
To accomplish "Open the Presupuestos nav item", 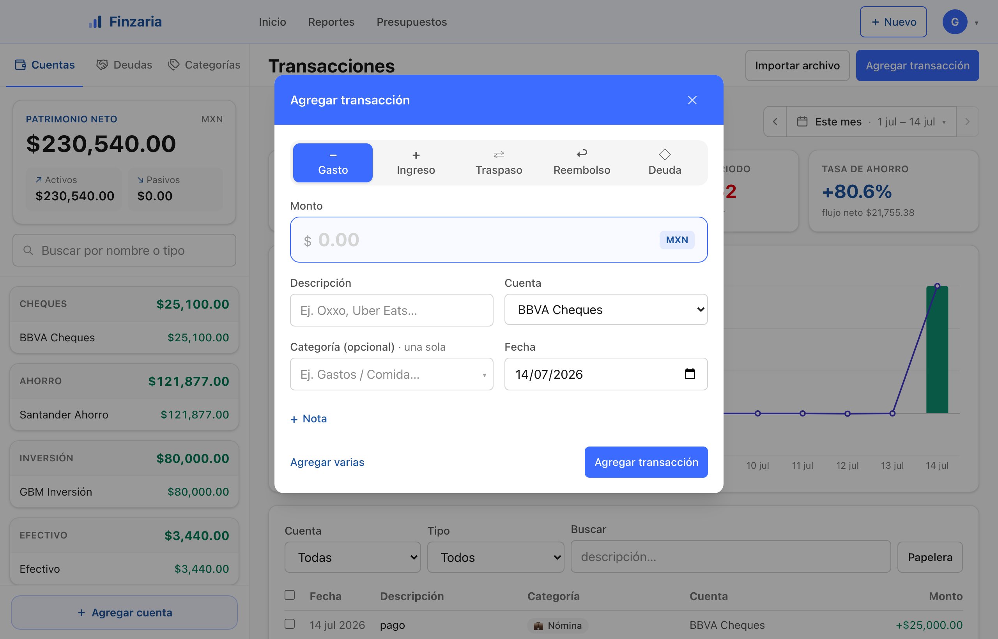I will click(411, 22).
